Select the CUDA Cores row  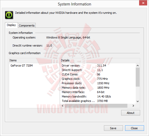tap(98, 74)
